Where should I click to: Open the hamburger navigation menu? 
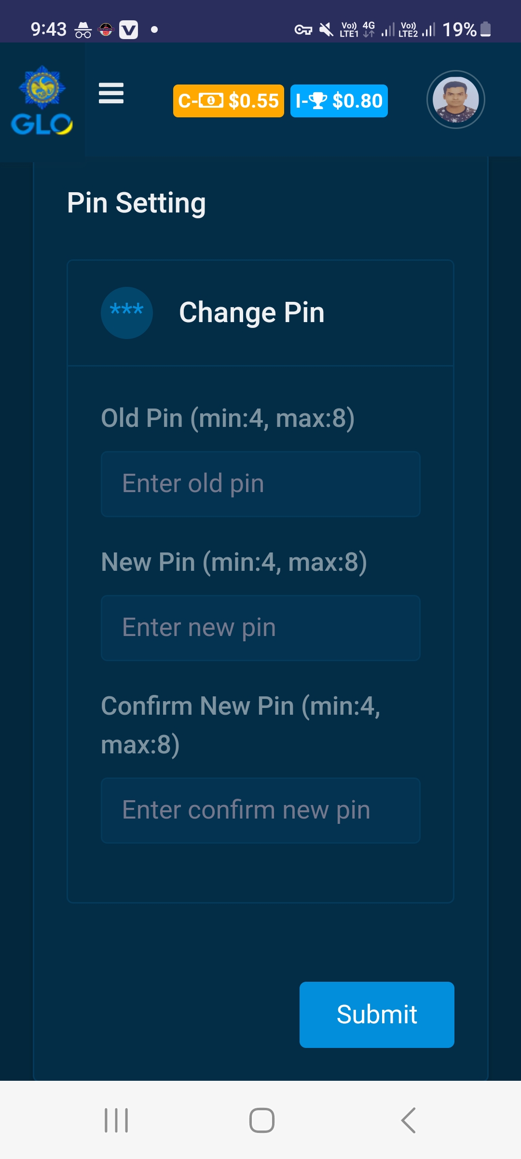[x=111, y=93]
